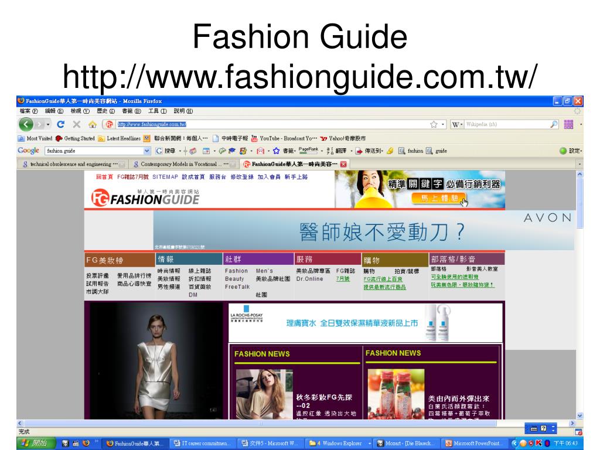Switch to 'Contemporary Models in Vocational' tab

[x=183, y=164]
